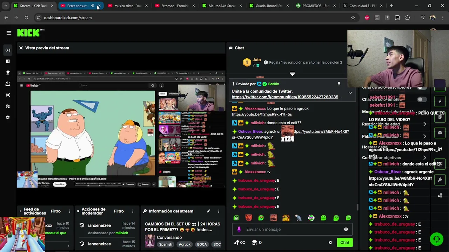This screenshot has height=252, width=449.
Task: Open the browser extensions puzzle icon
Action: (408, 17)
